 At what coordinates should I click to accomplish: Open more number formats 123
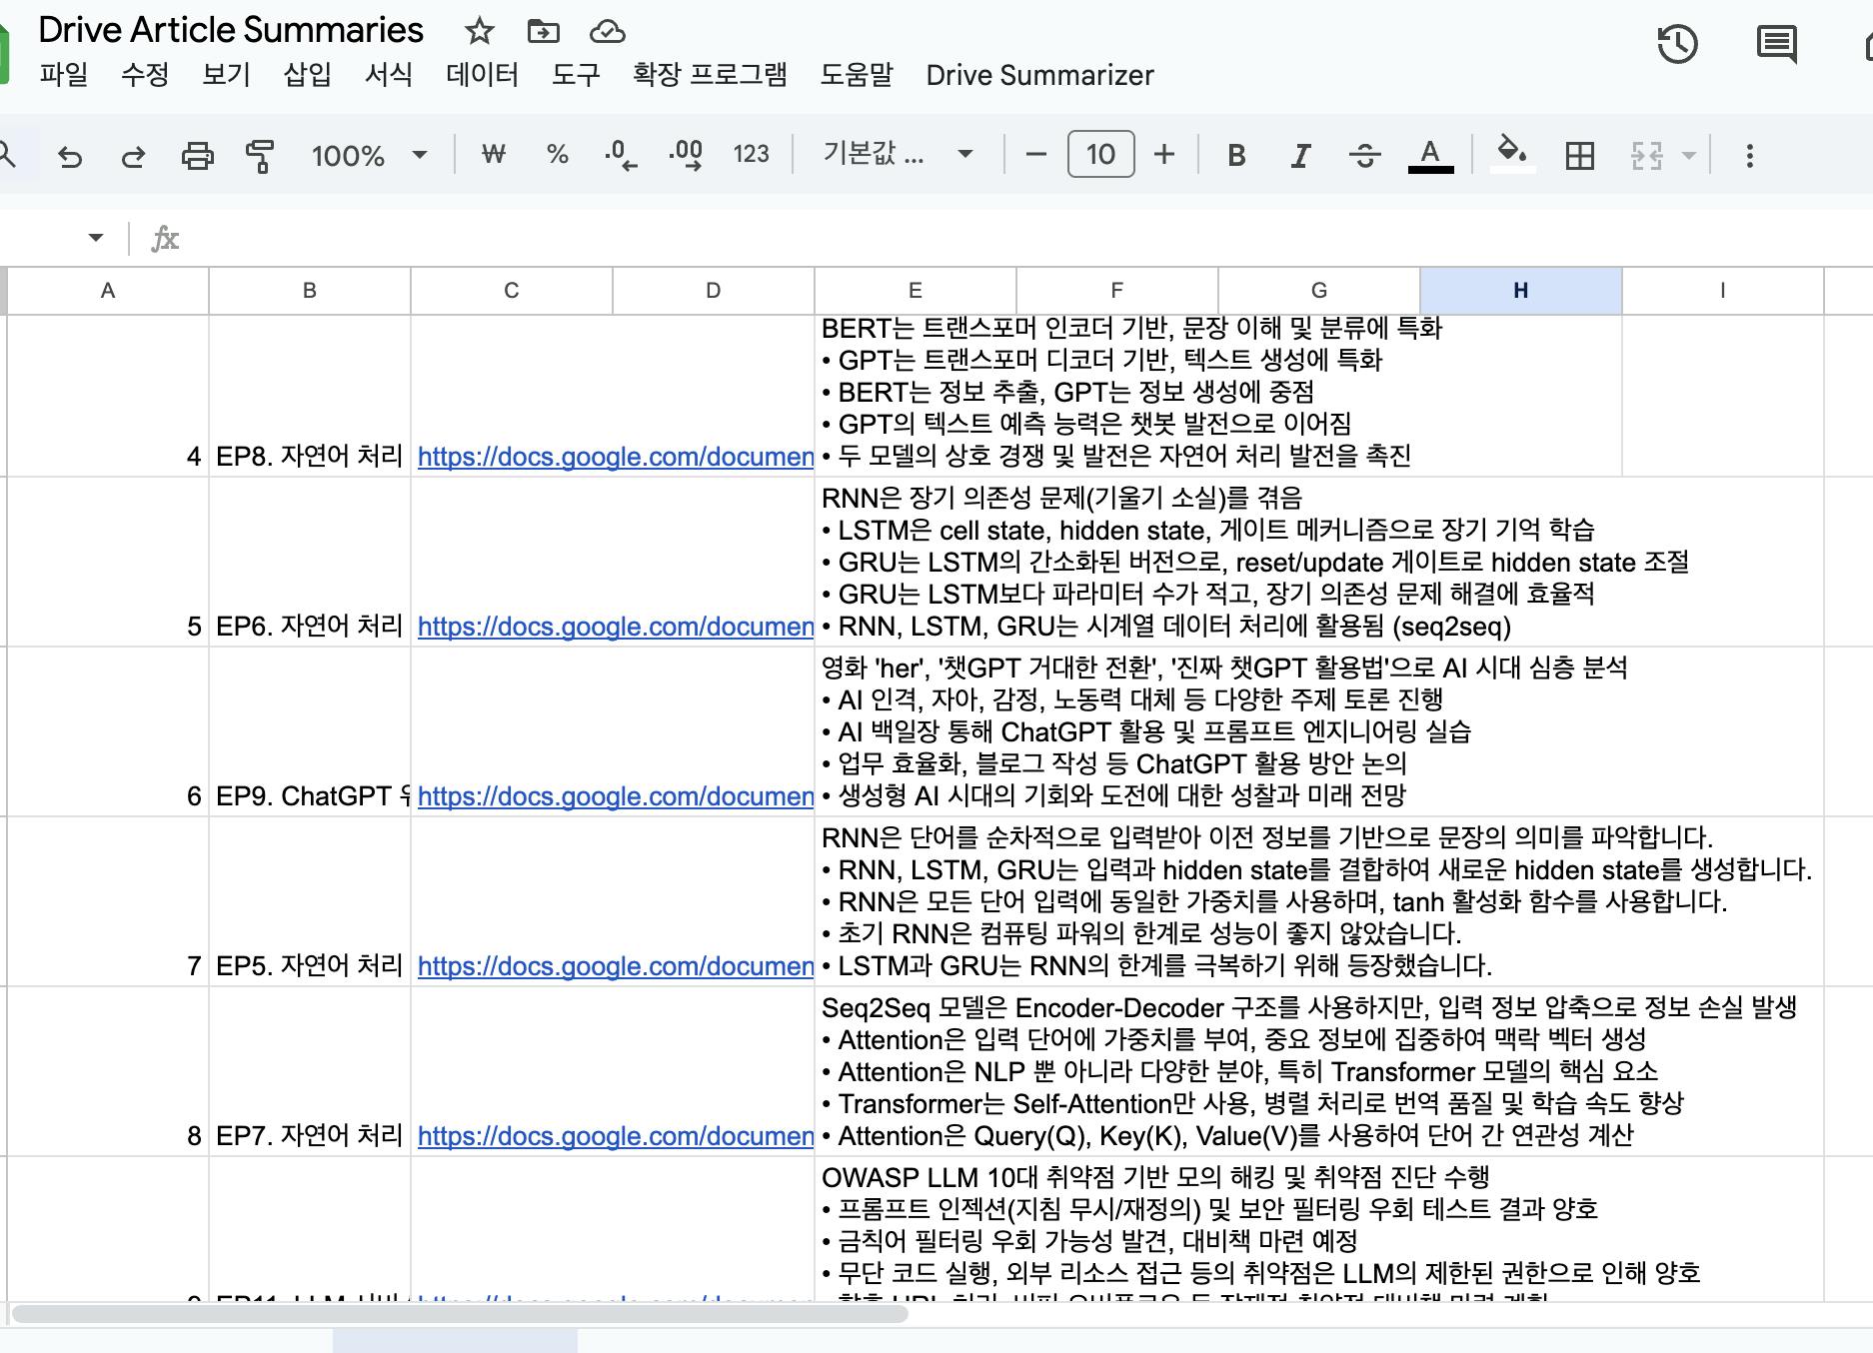tap(751, 155)
